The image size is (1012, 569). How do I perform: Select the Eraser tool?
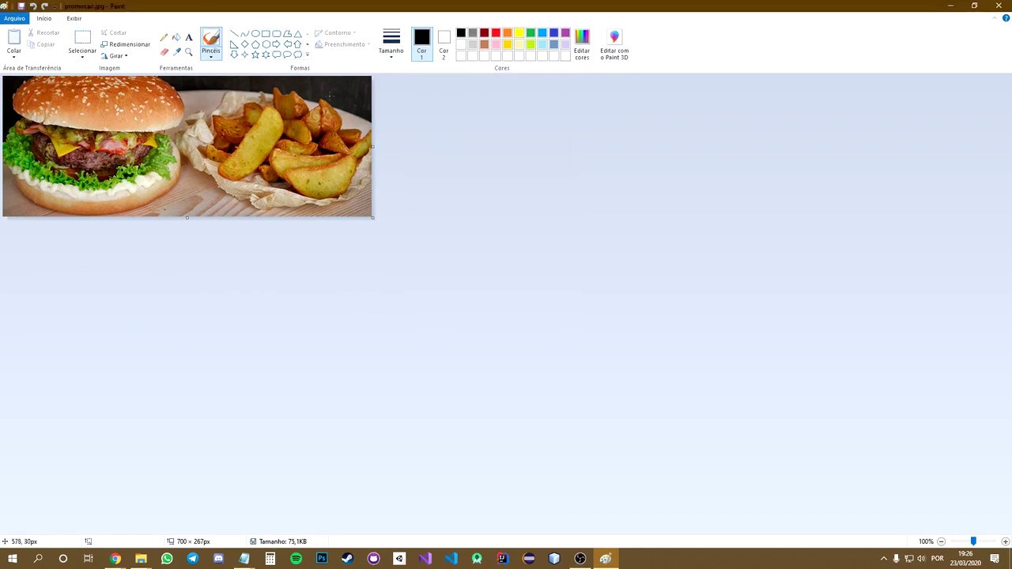click(164, 52)
